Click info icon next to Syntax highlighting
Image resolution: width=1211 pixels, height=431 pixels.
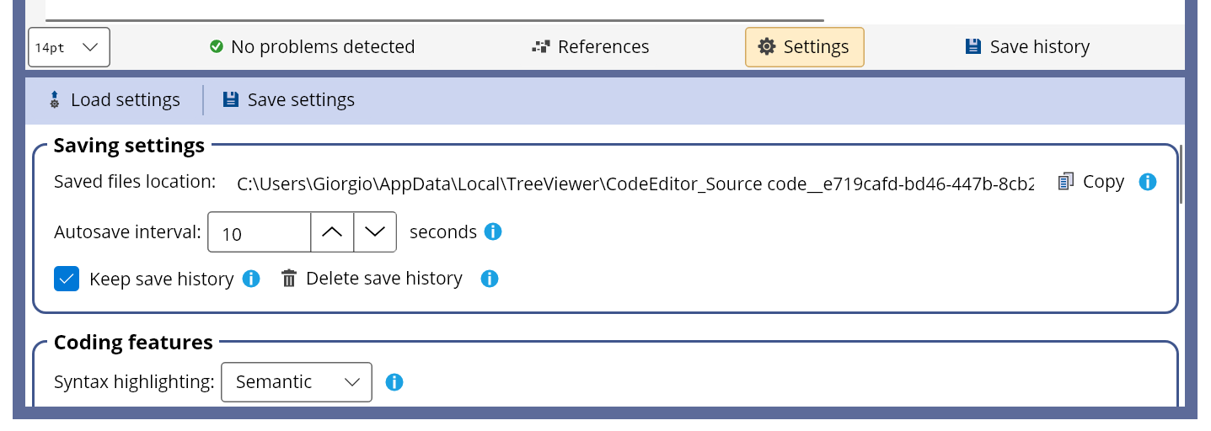(394, 382)
